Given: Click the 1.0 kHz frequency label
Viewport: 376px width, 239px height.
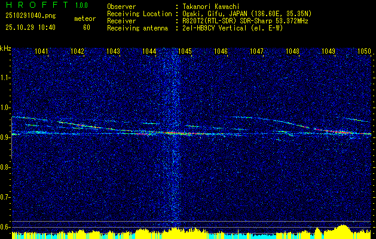Looking at the screenshot, I should tap(5, 108).
